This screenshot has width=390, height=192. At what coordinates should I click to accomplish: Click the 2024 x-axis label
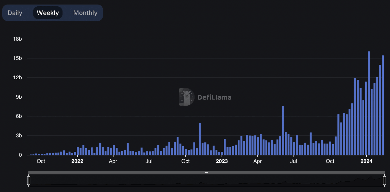(366, 161)
